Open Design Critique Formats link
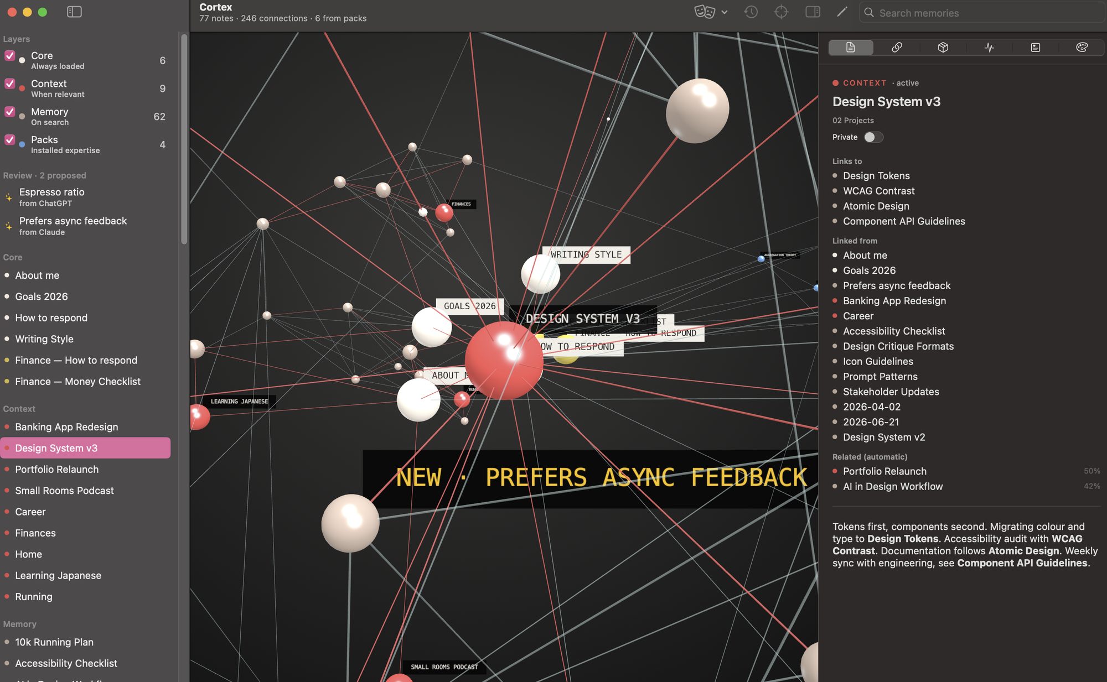 pos(898,346)
